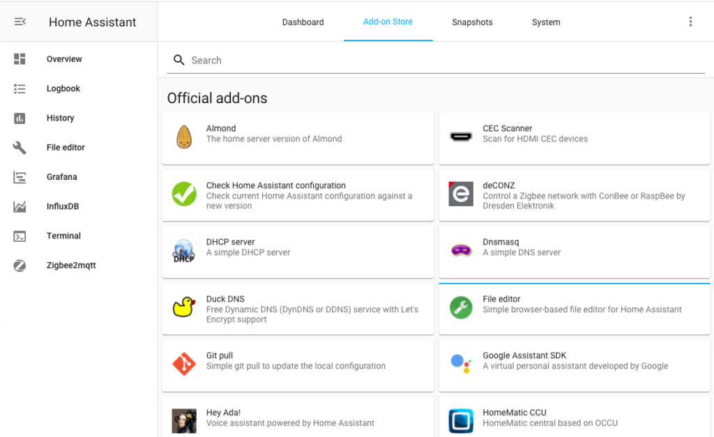714x437 pixels.
Task: Open the File editor add-on card title
Action: coord(501,298)
